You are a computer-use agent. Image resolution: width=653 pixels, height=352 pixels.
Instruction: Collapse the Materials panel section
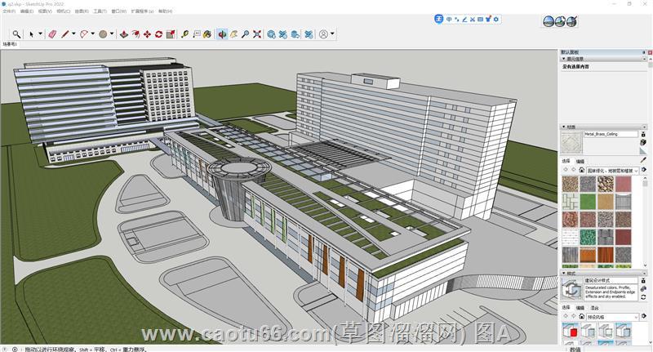coord(564,127)
